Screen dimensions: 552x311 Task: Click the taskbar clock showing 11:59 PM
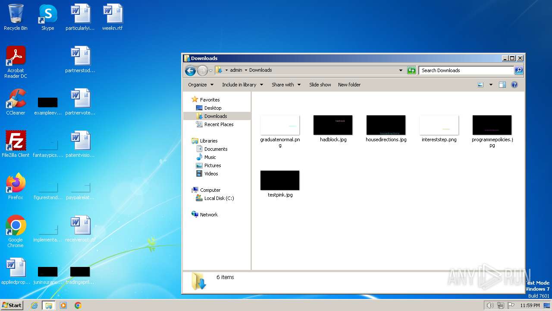click(530, 305)
